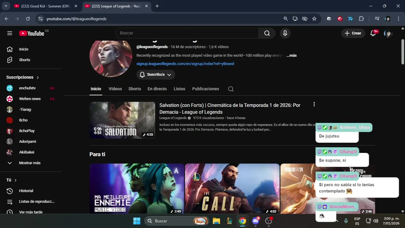This screenshot has width=405, height=228.
Task: Click the crossed-out eye icon in address bar
Action: 305,19
